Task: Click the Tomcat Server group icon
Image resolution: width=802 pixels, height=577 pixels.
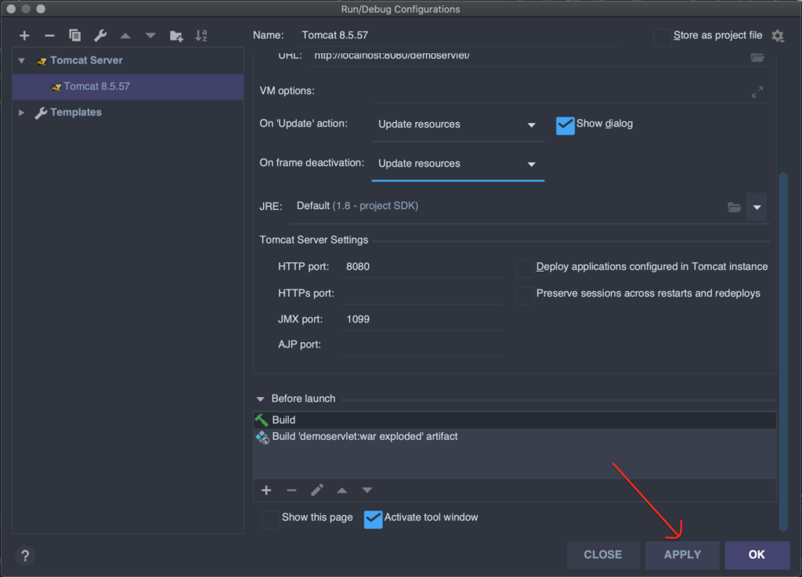Action: pos(41,61)
